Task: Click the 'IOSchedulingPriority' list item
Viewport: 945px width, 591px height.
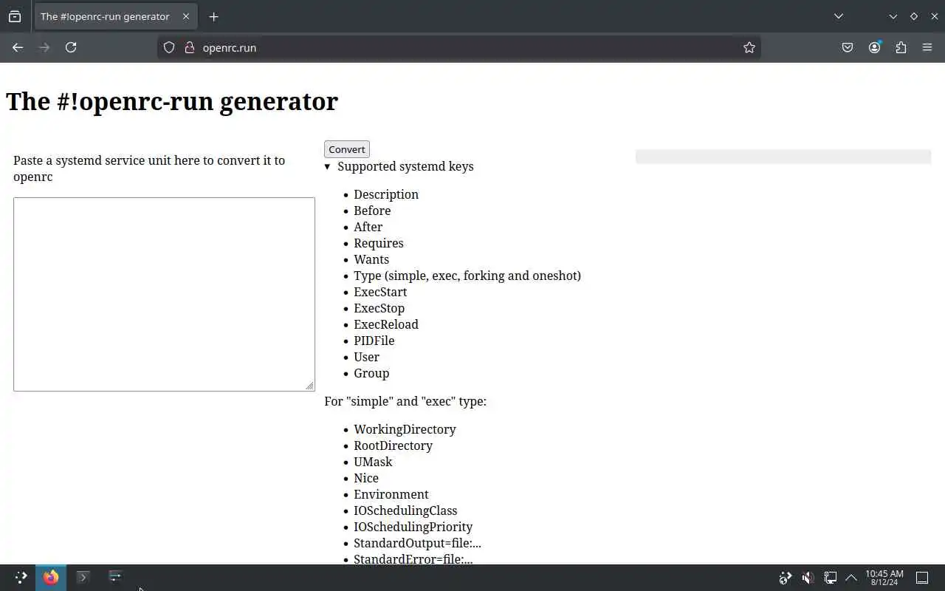Action: click(413, 527)
